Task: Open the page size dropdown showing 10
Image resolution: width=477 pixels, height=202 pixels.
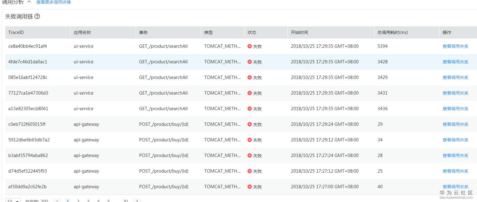Action: tap(13, 200)
